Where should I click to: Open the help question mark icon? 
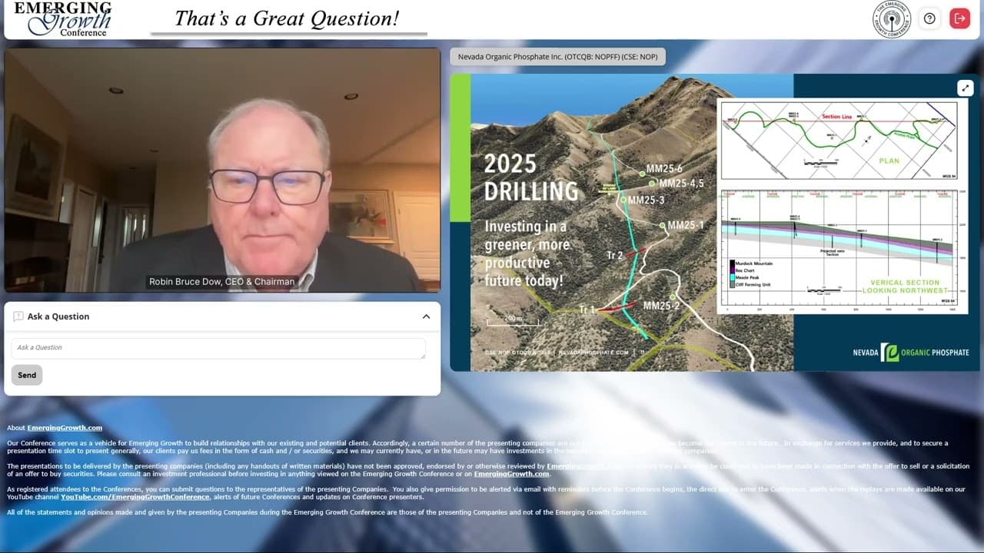[x=929, y=18]
